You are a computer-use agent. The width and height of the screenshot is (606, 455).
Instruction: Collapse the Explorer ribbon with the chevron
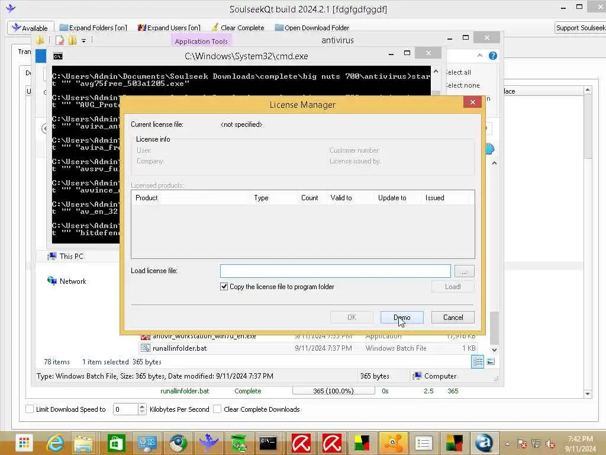479,56
